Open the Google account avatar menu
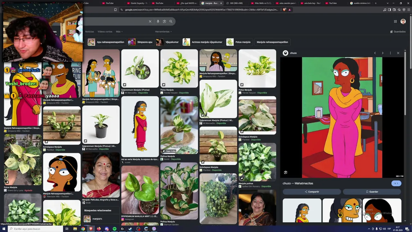412x232 pixels. [403, 21]
